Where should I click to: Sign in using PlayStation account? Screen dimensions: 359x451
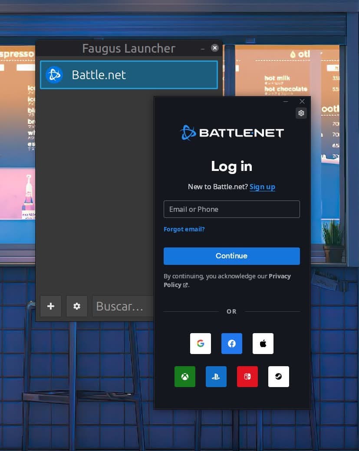pos(216,376)
